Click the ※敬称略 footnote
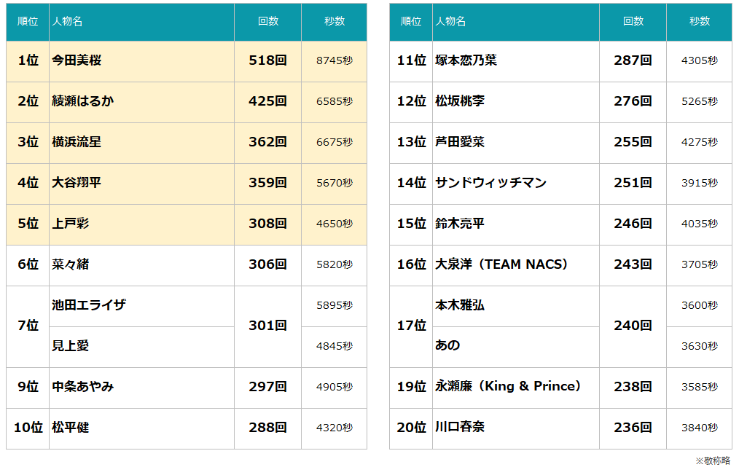Viewport: 739px width, 475px height. [712, 461]
